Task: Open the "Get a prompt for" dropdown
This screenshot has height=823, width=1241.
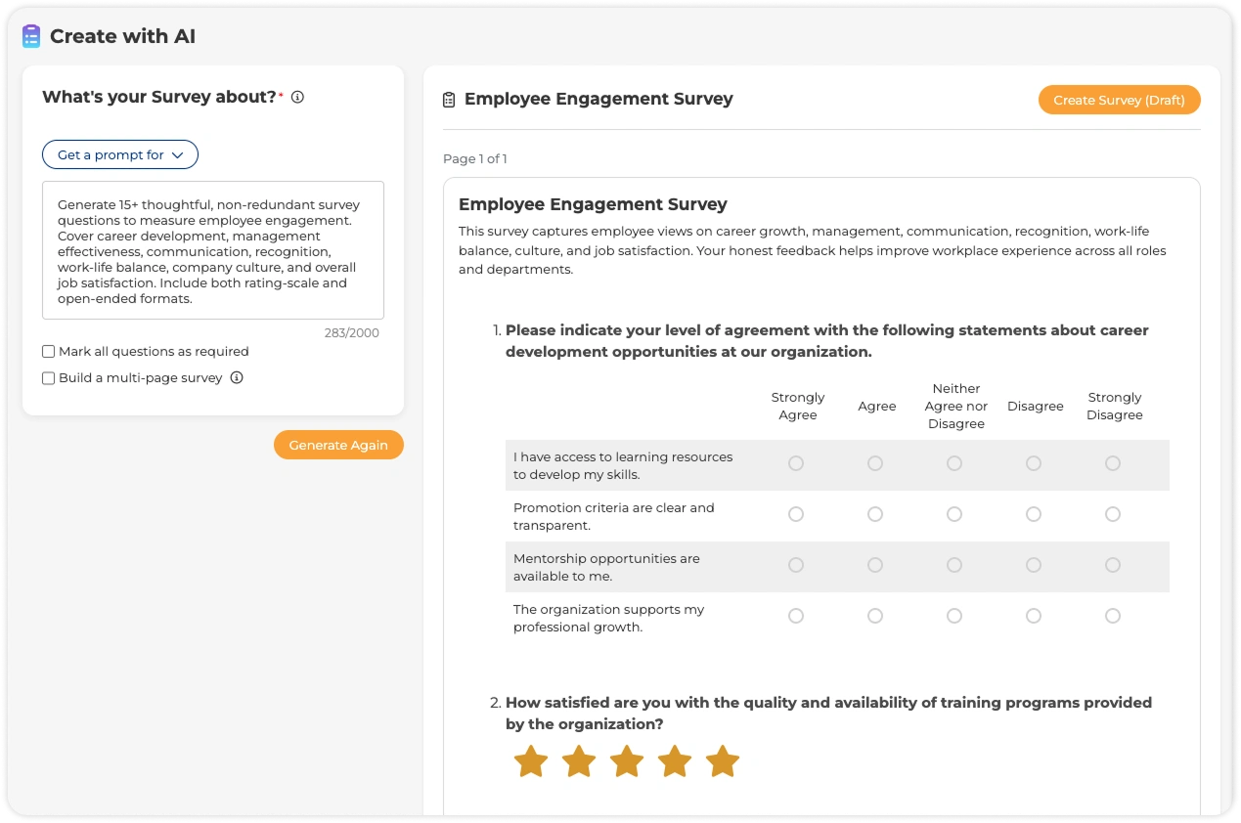Action: click(x=119, y=153)
